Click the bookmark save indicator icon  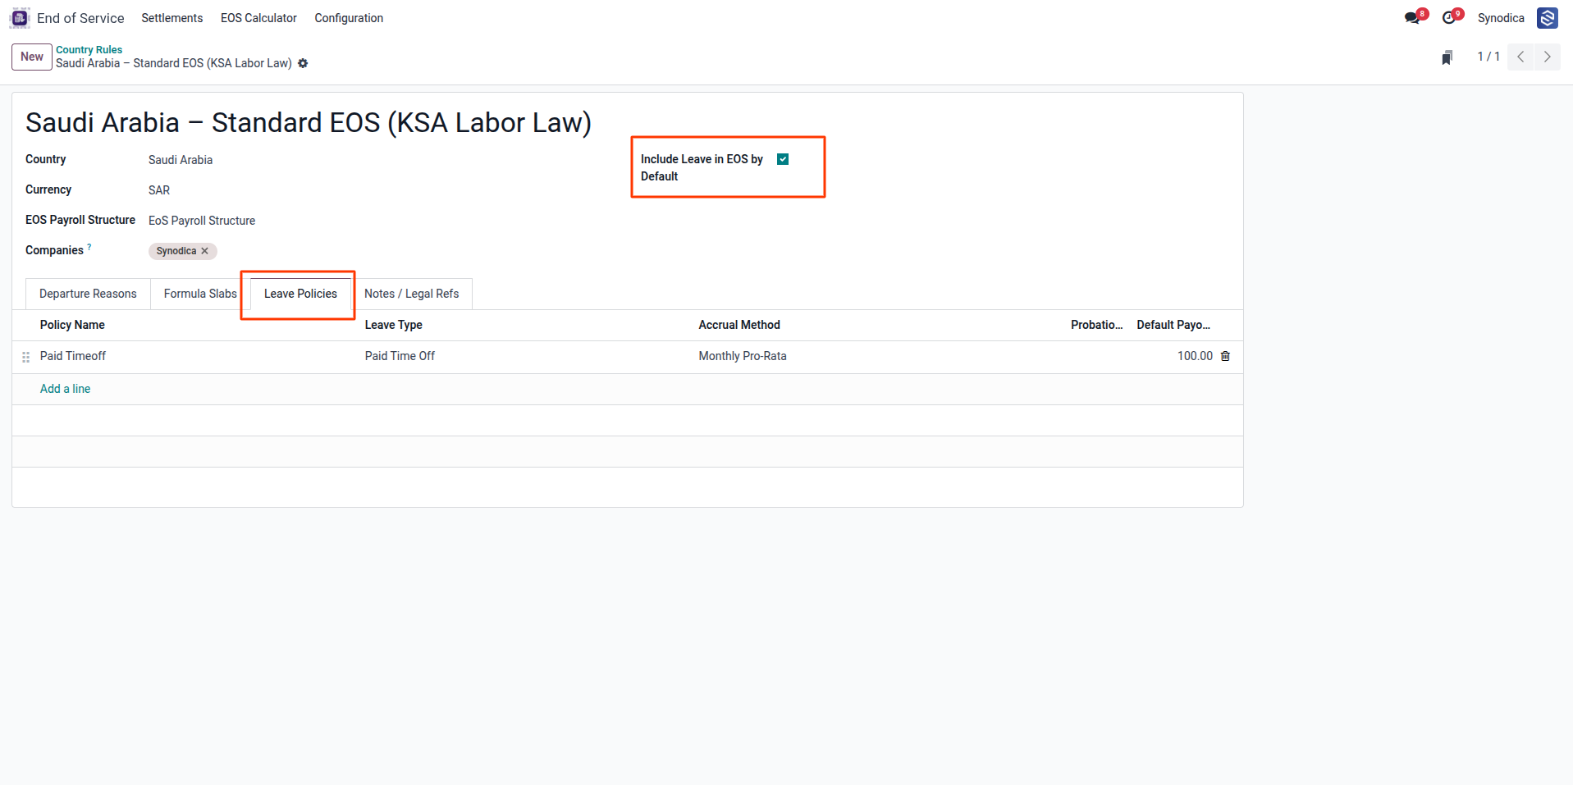1447,57
